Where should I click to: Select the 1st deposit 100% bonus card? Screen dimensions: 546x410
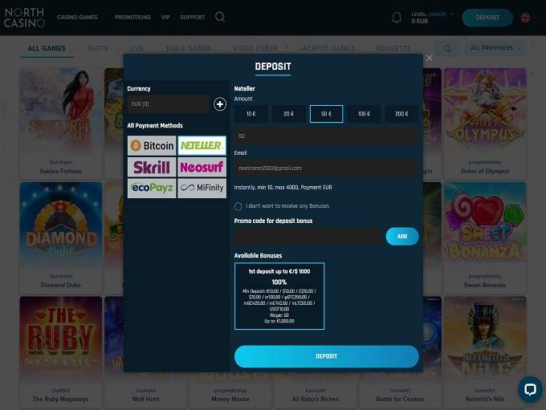(279, 296)
